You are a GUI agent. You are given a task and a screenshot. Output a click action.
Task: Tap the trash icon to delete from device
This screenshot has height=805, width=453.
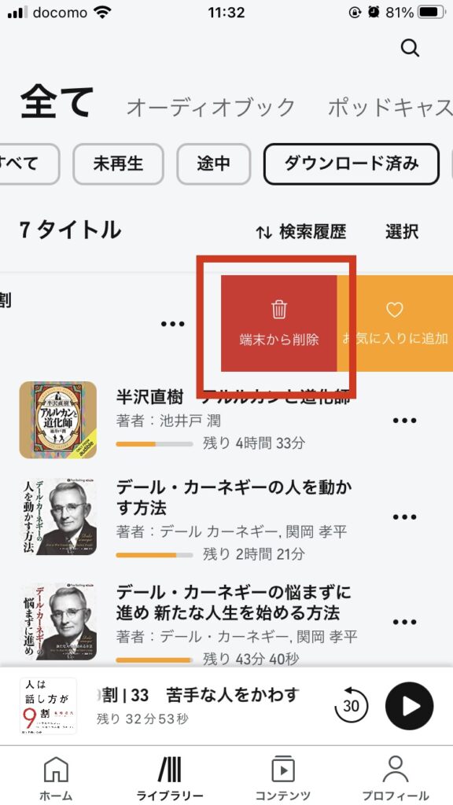pos(279,309)
